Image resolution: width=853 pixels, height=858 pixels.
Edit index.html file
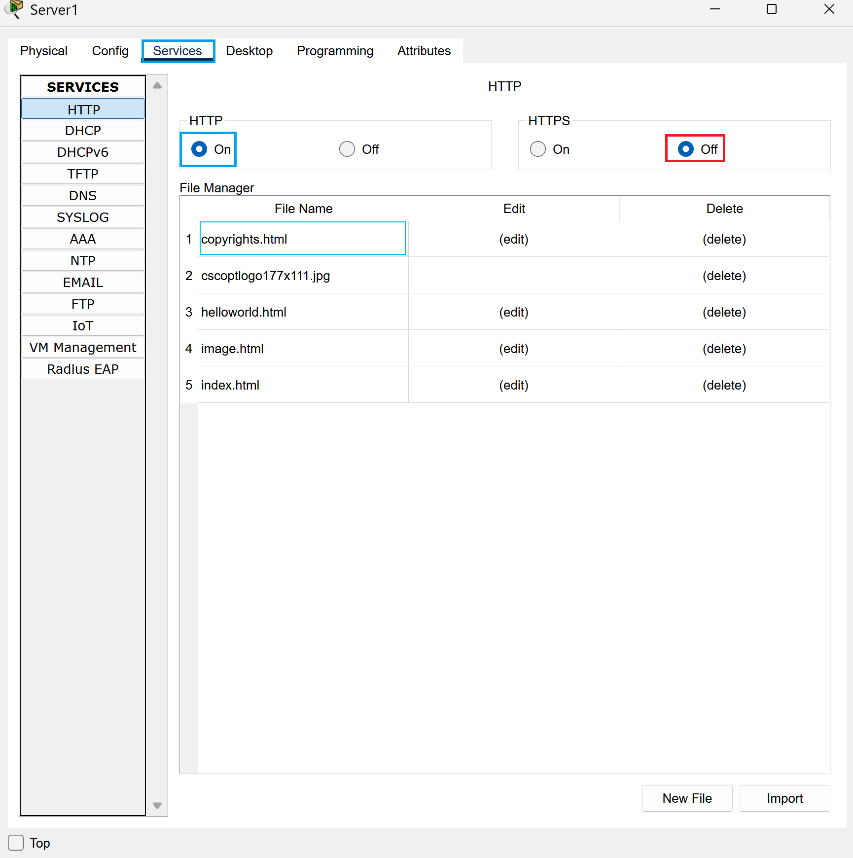pos(514,385)
